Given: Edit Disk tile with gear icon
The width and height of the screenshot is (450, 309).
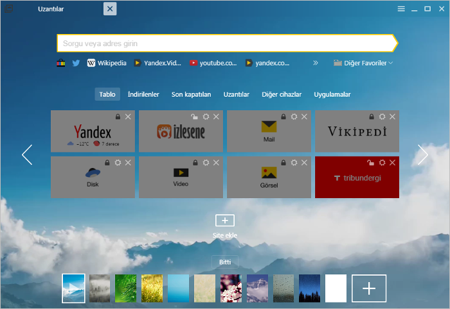Looking at the screenshot, I should [118, 163].
